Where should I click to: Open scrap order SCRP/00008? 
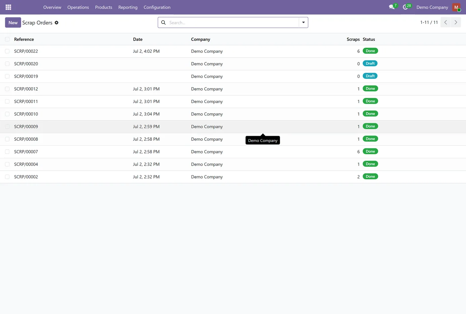point(26,139)
